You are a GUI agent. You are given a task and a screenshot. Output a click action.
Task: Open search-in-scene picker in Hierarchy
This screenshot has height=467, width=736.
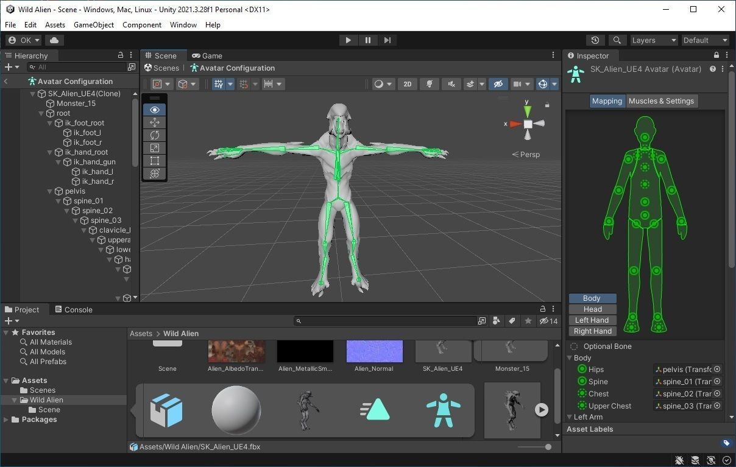point(132,67)
